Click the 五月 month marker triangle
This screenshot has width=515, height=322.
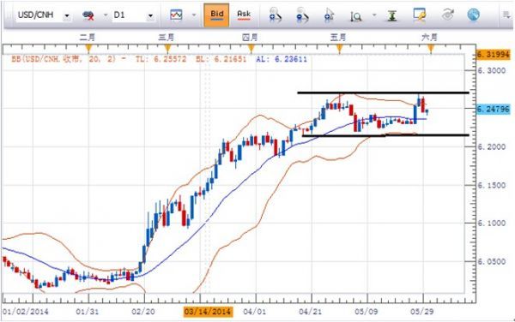[339, 49]
